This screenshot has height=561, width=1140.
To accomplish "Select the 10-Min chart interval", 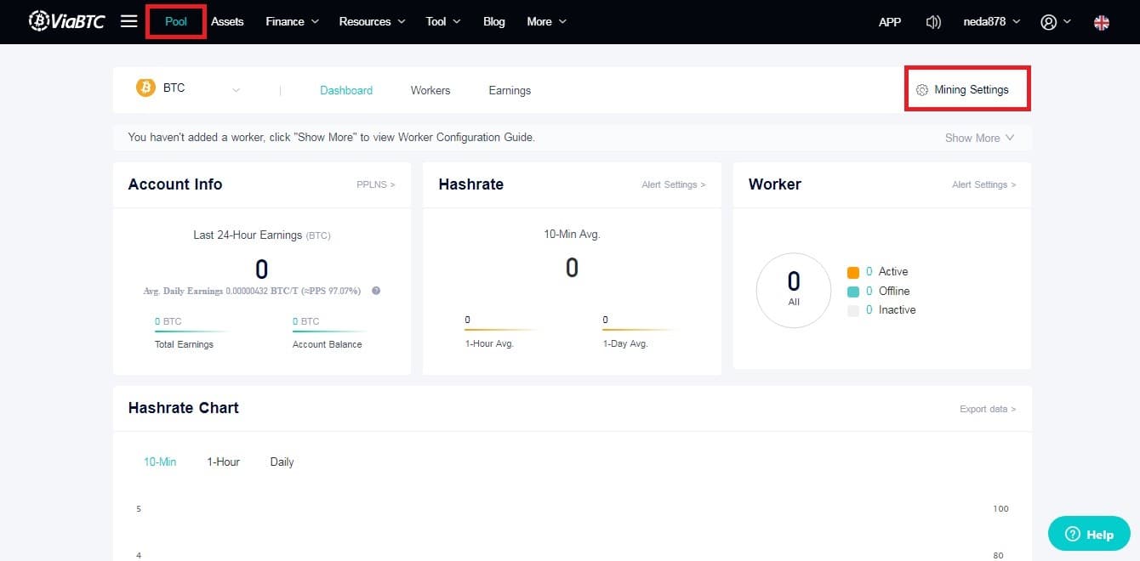I will tap(160, 462).
